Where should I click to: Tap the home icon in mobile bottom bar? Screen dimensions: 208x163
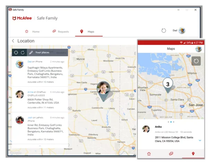[x=149, y=154]
